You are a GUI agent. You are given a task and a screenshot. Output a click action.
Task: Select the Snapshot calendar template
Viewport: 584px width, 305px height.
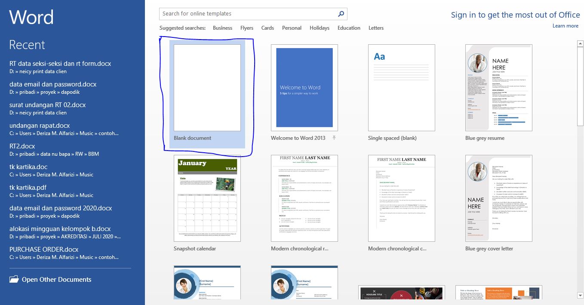point(207,198)
